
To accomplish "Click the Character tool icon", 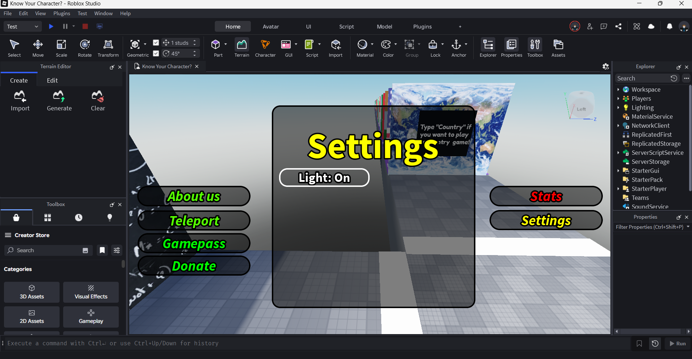I will pos(265,48).
